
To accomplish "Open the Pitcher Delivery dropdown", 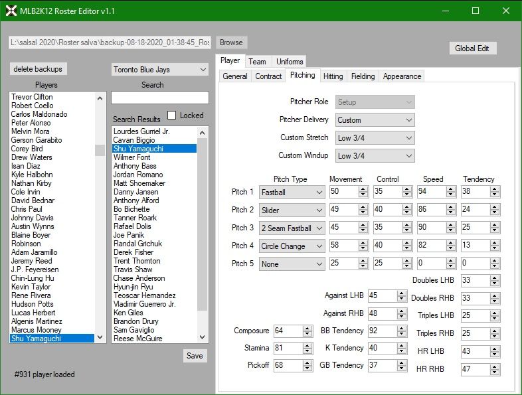I will [x=375, y=119].
